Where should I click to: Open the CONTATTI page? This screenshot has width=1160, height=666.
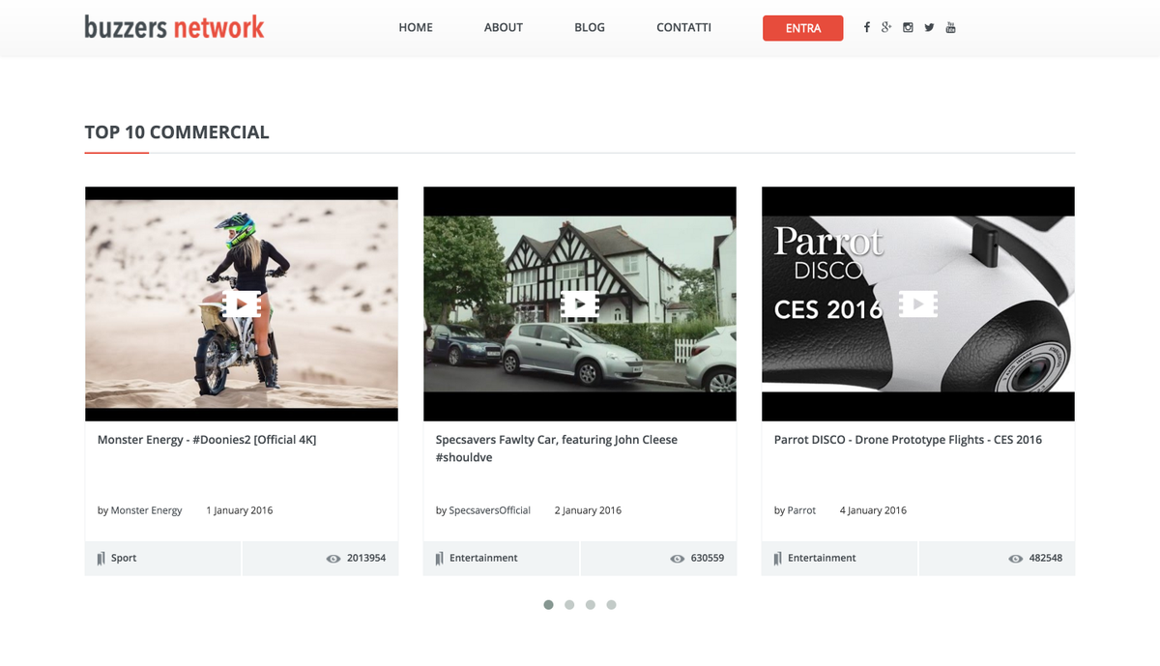(x=683, y=27)
